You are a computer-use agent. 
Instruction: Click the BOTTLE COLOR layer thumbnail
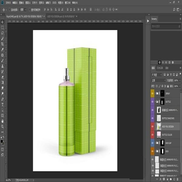pyautogui.click(x=159, y=135)
